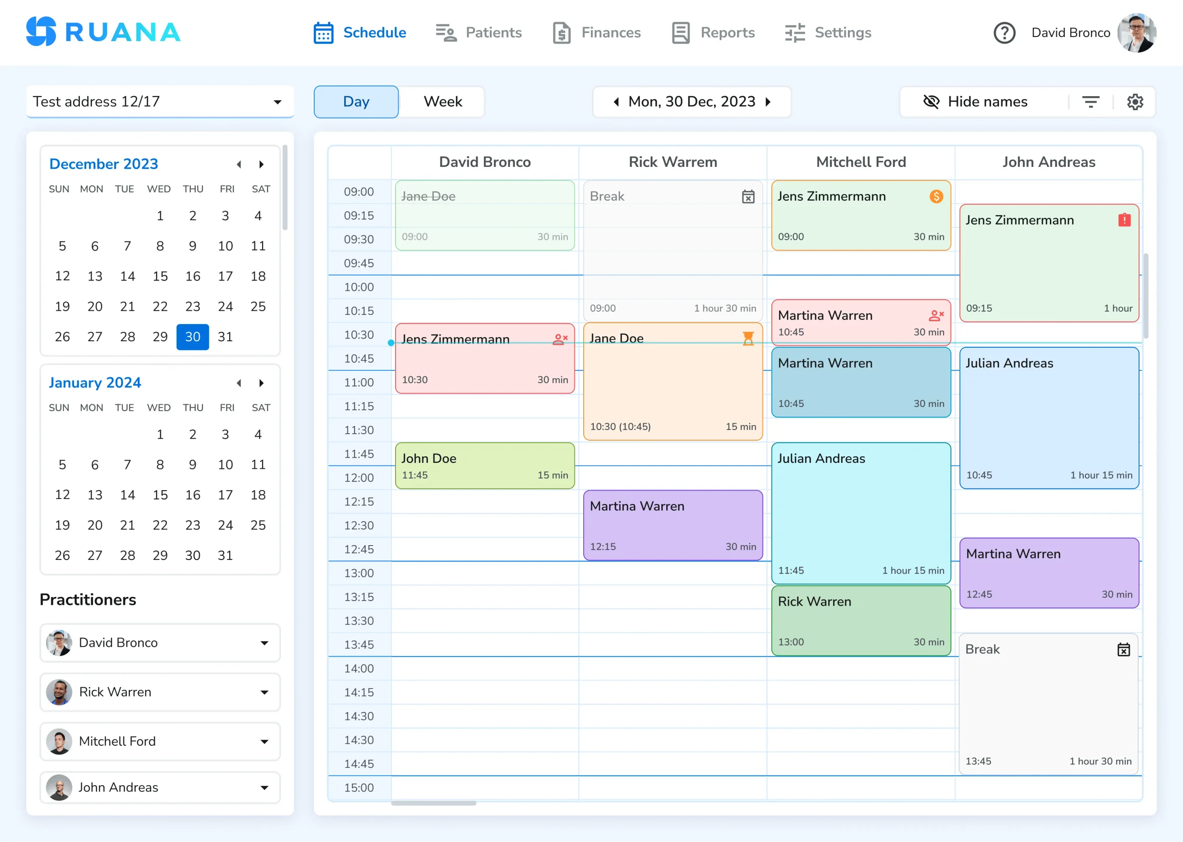This screenshot has height=842, width=1183.
Task: Switch to Day view
Action: pyautogui.click(x=356, y=102)
